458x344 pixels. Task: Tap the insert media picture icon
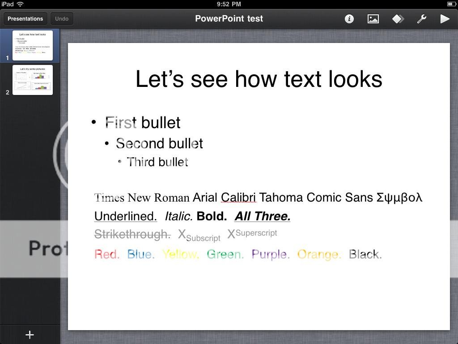[373, 19]
